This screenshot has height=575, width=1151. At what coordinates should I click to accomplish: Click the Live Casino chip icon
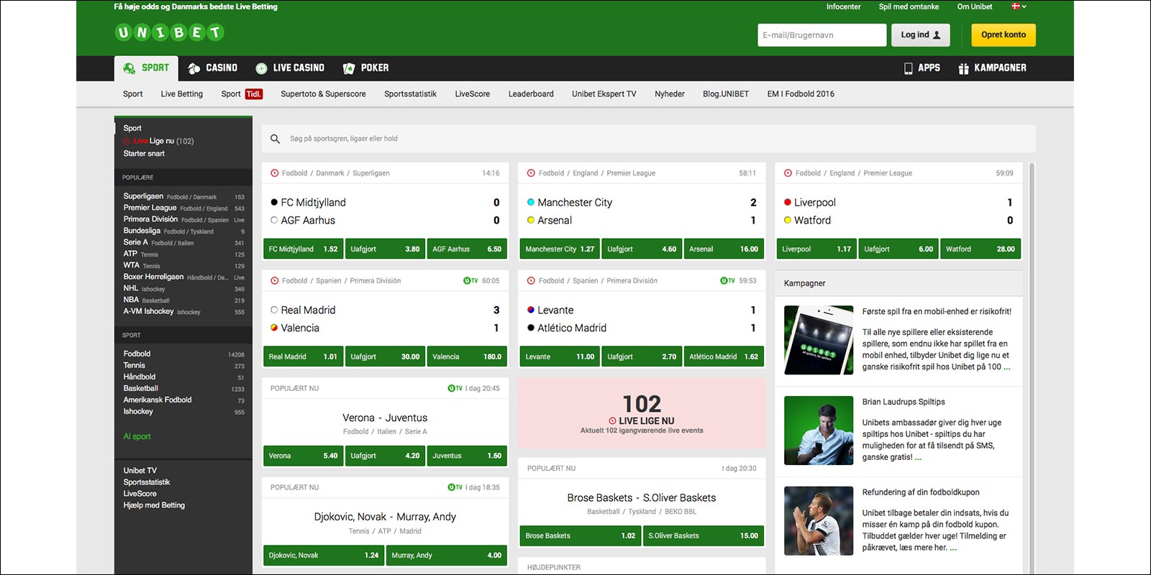261,68
